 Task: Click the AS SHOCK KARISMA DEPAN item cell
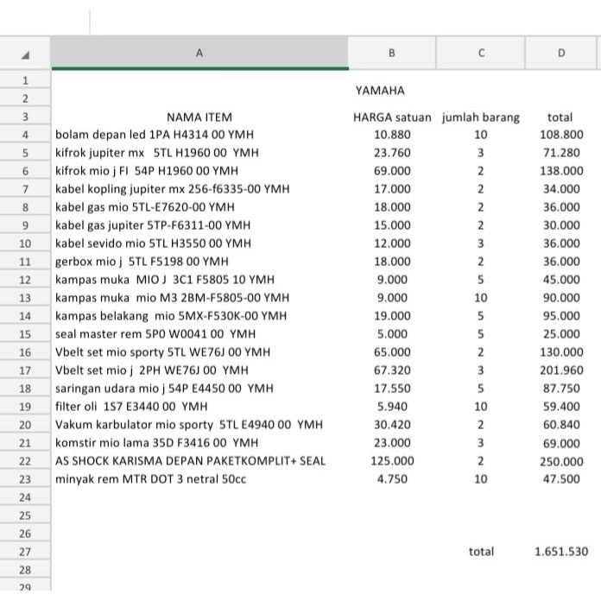pos(191,461)
